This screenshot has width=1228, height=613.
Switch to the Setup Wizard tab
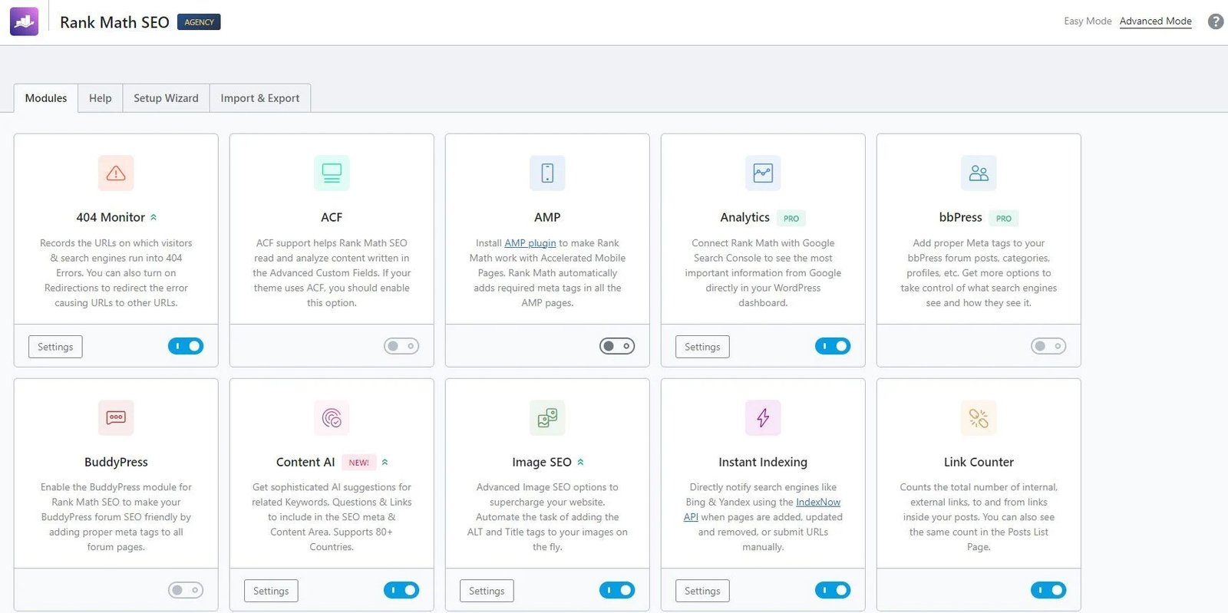tap(166, 98)
